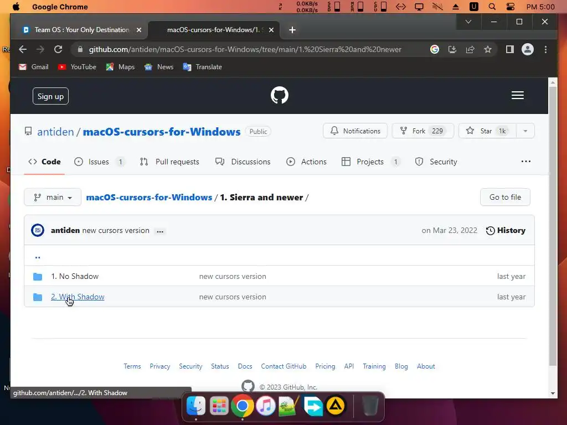Click the Sign up button

tap(50, 96)
